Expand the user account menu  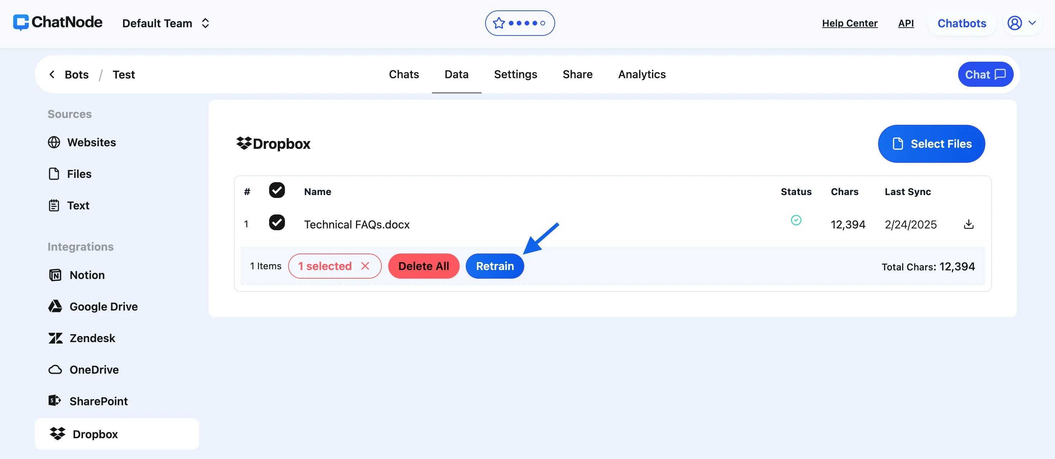point(1022,23)
